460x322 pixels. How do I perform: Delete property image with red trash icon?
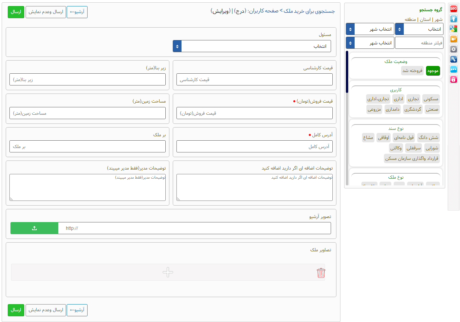tap(321, 273)
